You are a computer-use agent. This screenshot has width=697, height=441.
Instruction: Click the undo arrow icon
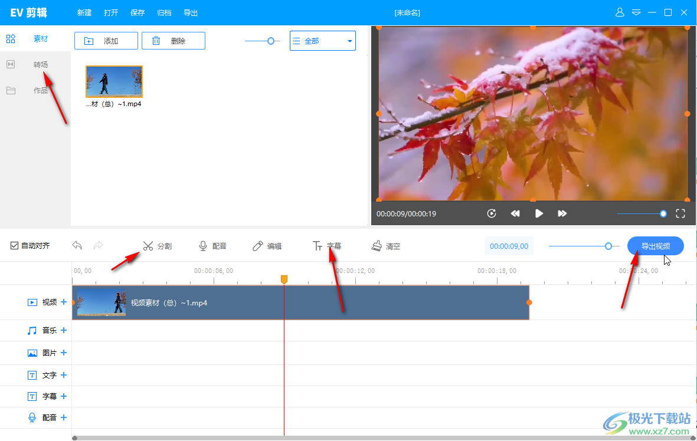tap(77, 246)
